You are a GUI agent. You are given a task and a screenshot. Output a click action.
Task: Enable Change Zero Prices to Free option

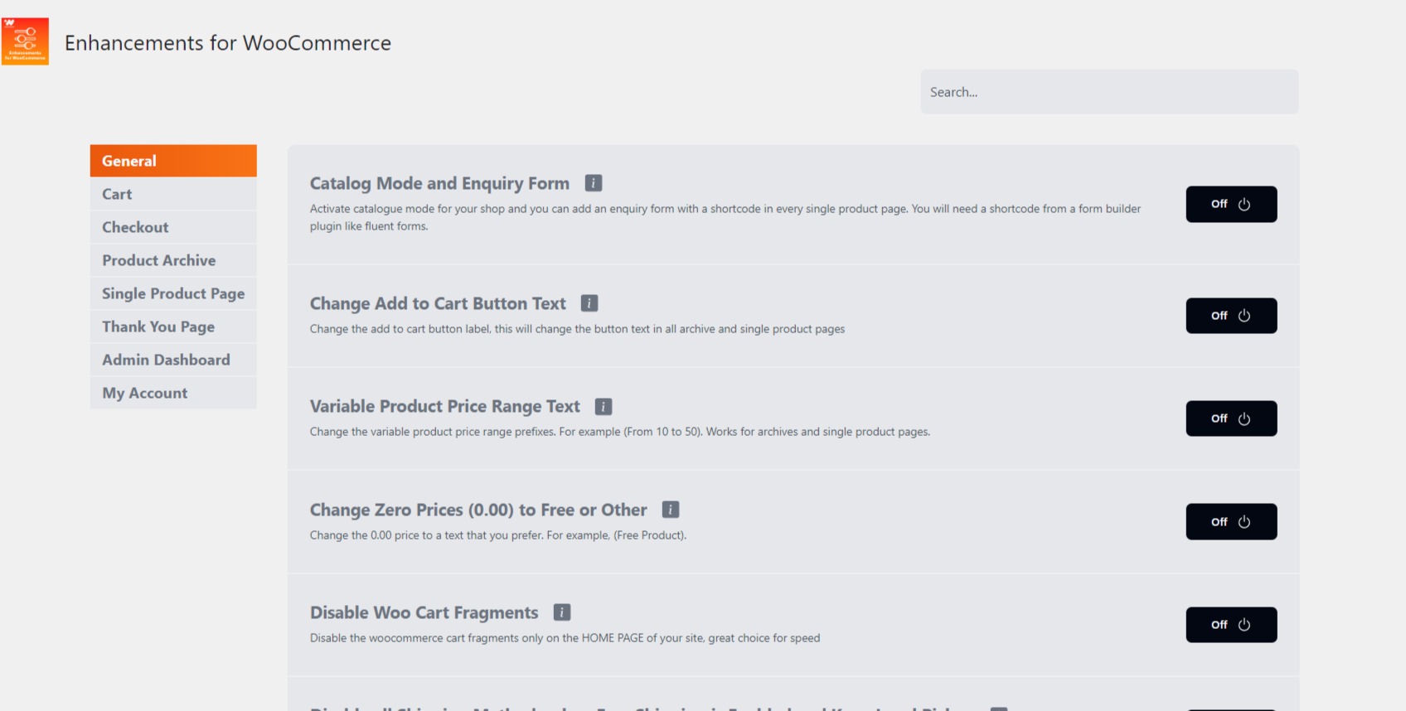coord(1231,522)
